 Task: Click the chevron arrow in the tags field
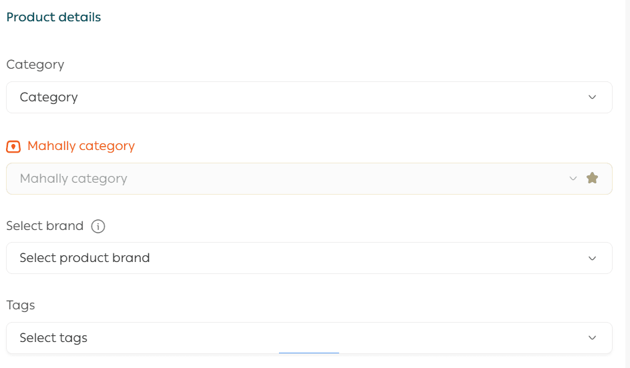coord(592,338)
